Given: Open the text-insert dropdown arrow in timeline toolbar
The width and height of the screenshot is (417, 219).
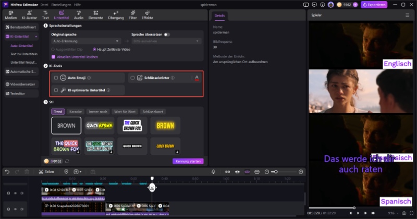Looking at the screenshot, I should click(x=81, y=172).
